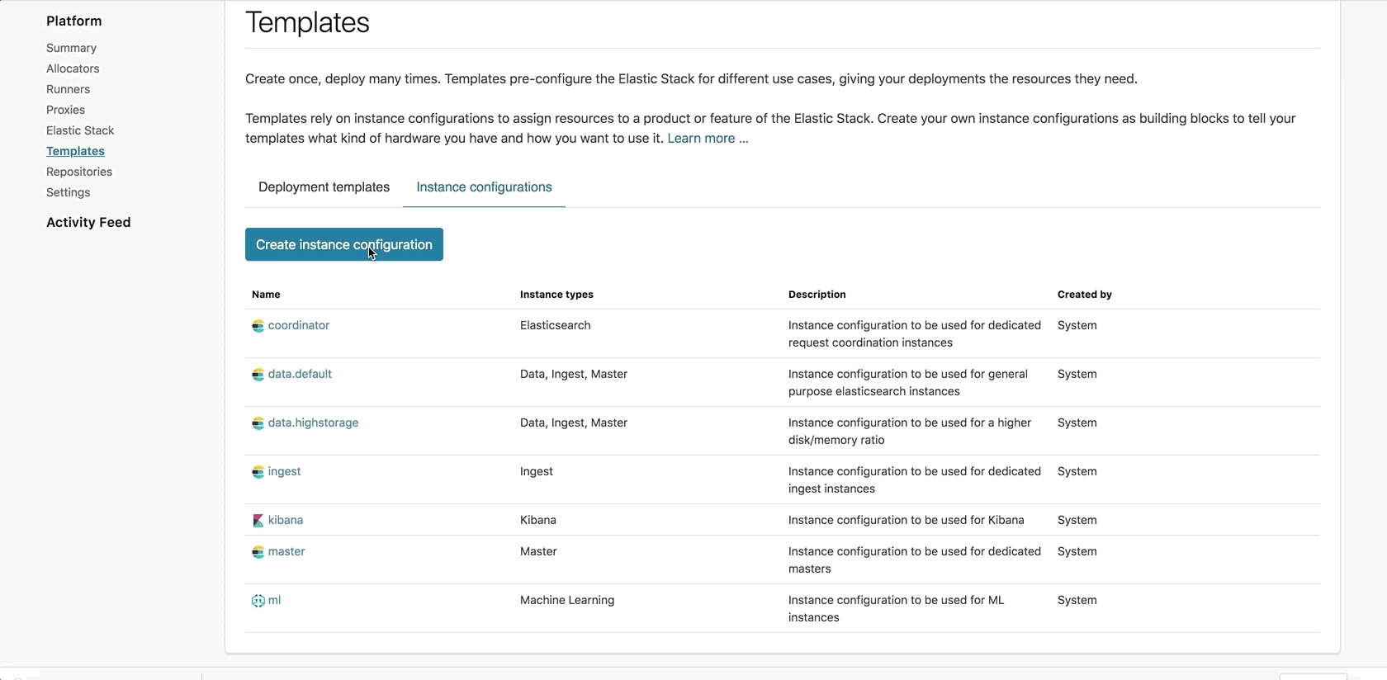Click the Instance types column header
The image size is (1387, 680).
pos(556,295)
